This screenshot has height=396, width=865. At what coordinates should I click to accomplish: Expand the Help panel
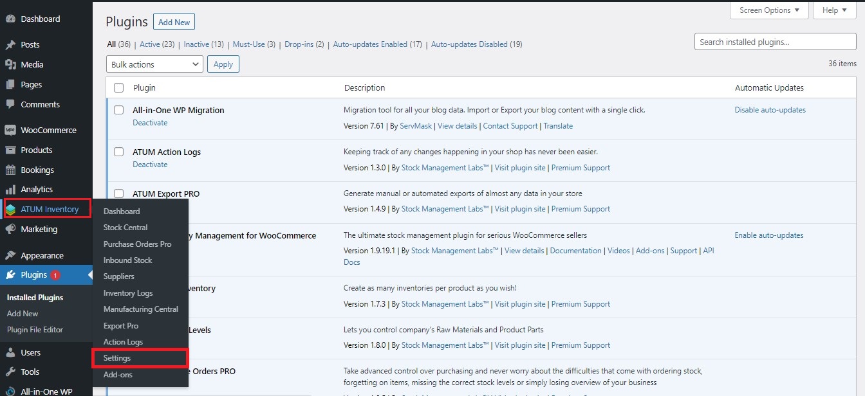[835, 10]
